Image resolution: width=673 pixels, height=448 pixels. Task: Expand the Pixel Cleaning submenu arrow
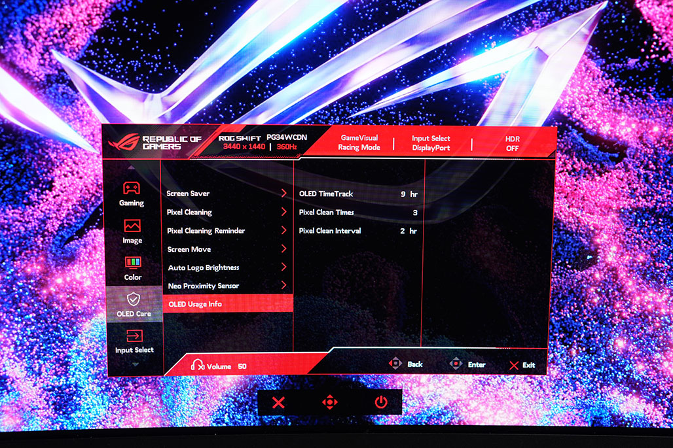click(x=283, y=212)
